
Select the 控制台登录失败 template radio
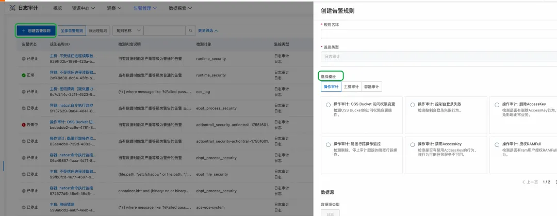tap(413, 105)
